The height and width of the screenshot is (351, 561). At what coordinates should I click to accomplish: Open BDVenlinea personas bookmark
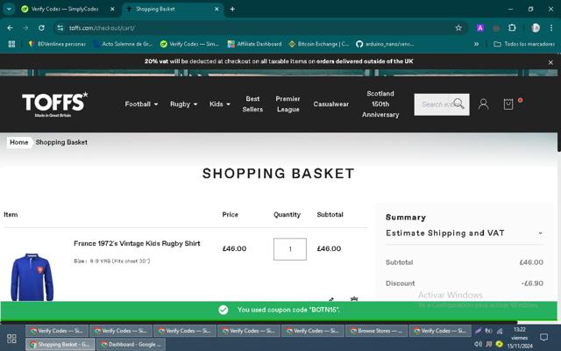coord(57,44)
